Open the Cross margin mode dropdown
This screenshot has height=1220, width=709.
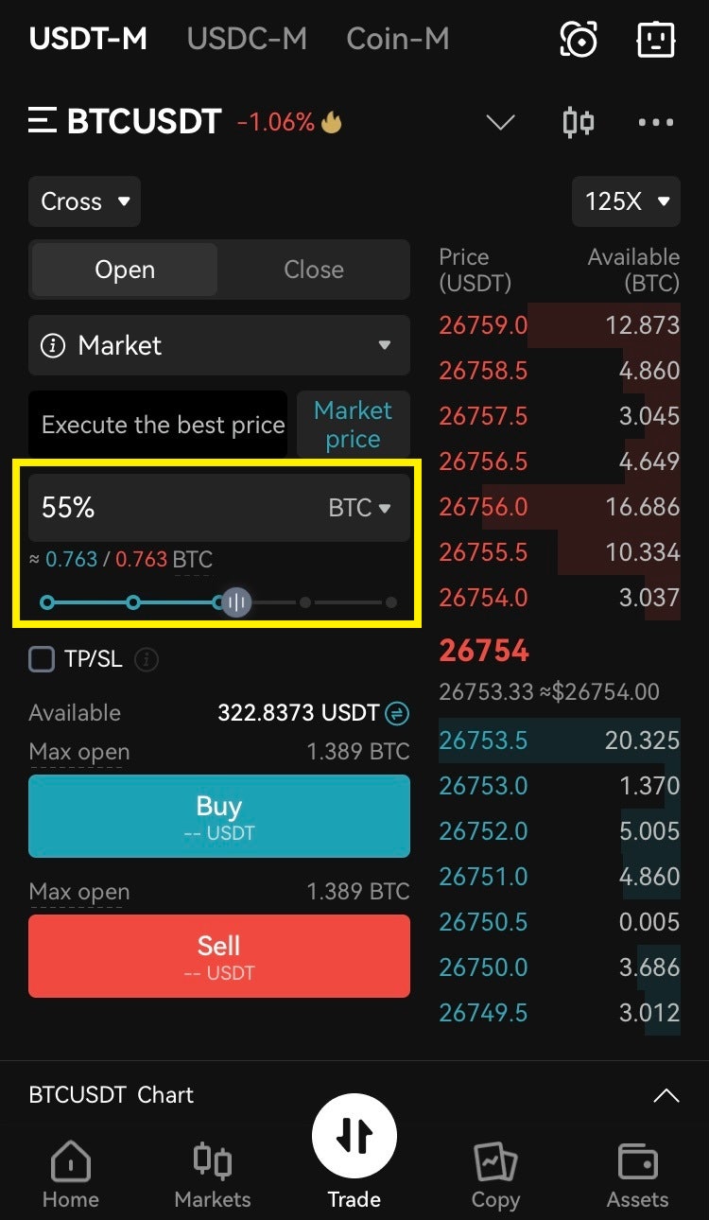(84, 201)
